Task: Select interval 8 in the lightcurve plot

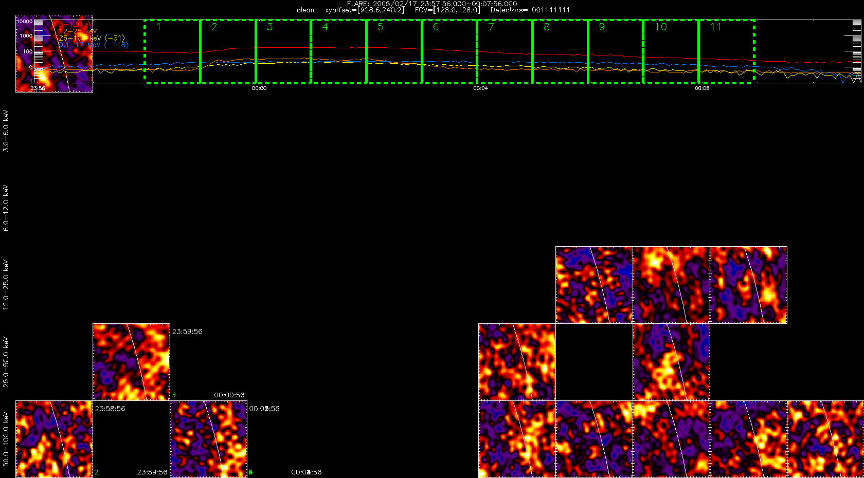Action: (x=560, y=51)
